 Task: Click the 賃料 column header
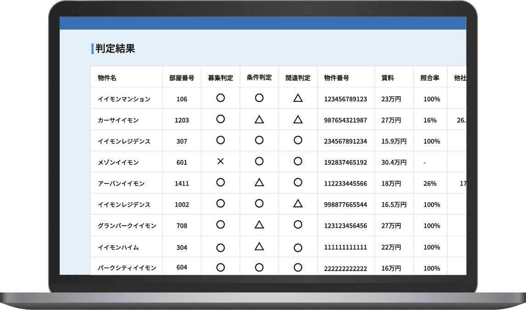pos(388,78)
